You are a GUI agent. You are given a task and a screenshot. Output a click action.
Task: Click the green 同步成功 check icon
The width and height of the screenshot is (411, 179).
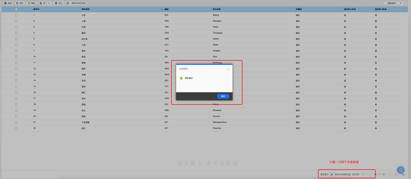pos(181,78)
